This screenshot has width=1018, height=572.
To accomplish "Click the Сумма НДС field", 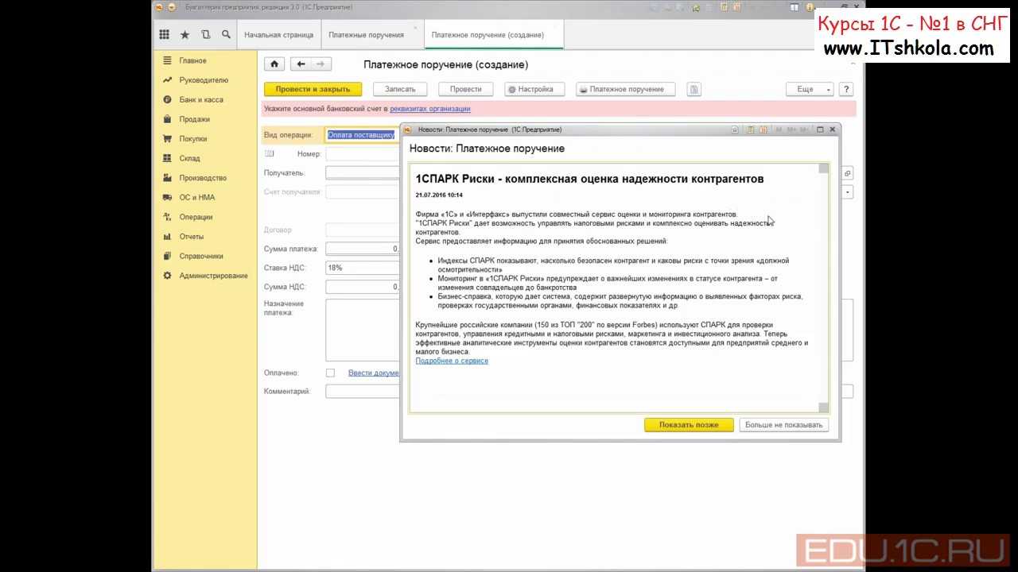I will (x=363, y=287).
